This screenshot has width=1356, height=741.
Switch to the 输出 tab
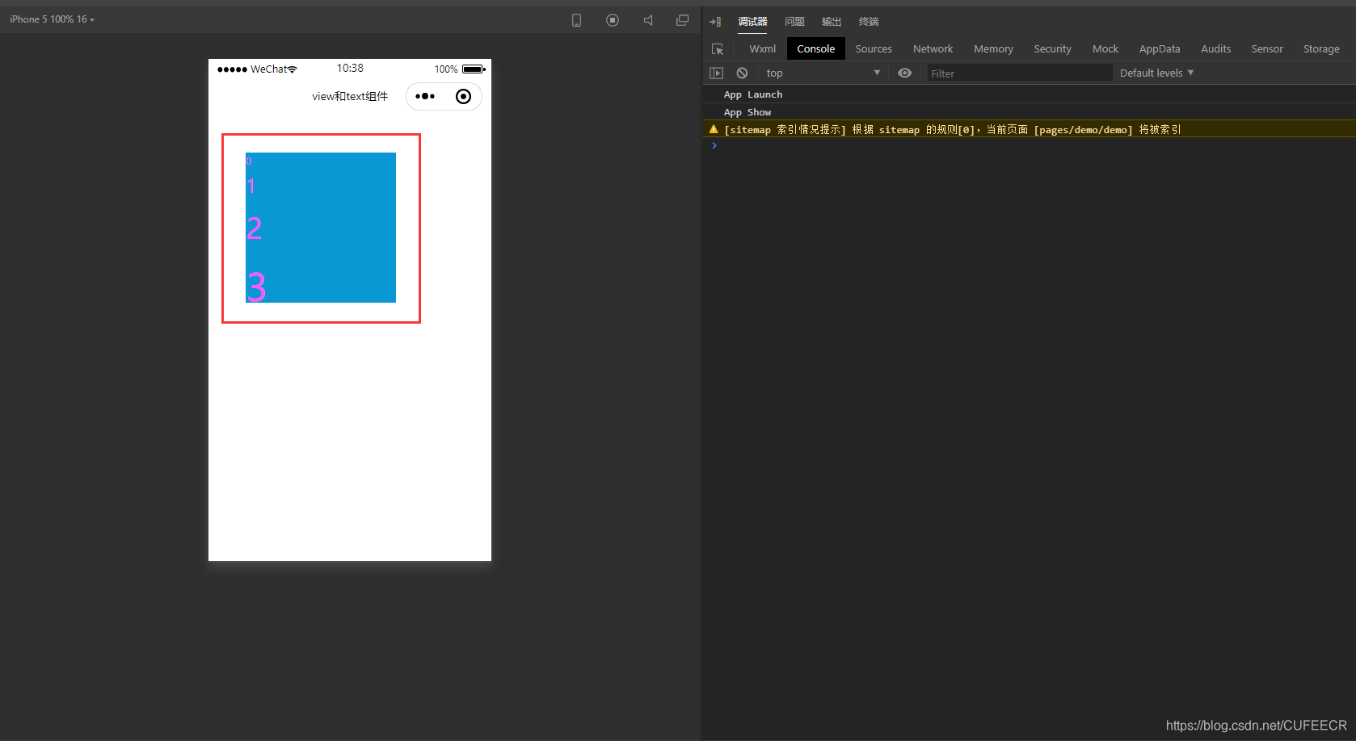[x=832, y=22]
